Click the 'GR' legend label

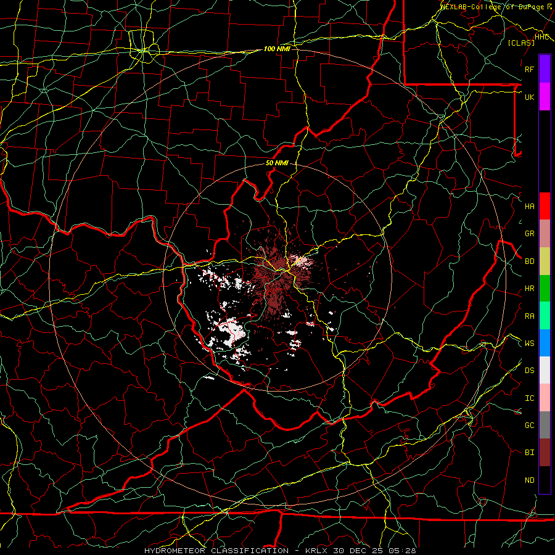pos(530,234)
